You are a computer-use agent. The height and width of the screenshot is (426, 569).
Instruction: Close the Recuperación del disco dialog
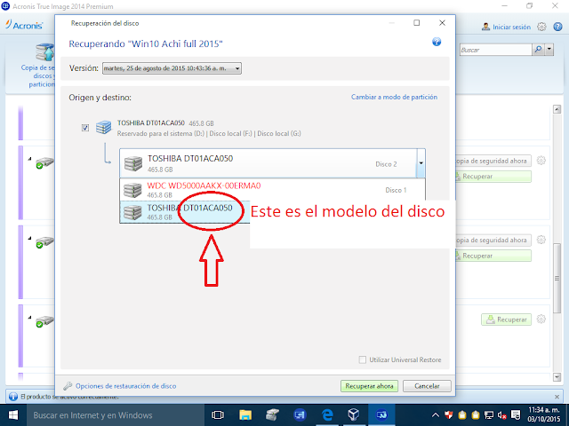[x=442, y=23]
